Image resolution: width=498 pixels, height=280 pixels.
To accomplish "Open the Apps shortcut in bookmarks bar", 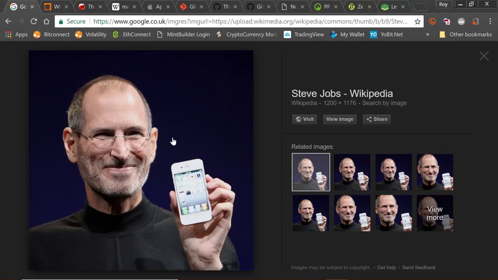I will point(16,34).
